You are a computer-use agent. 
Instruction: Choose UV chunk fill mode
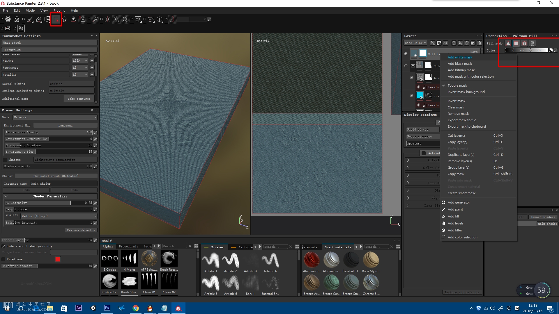pos(533,43)
